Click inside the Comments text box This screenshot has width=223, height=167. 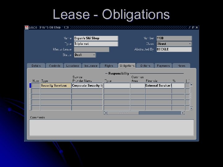(x=111, y=127)
